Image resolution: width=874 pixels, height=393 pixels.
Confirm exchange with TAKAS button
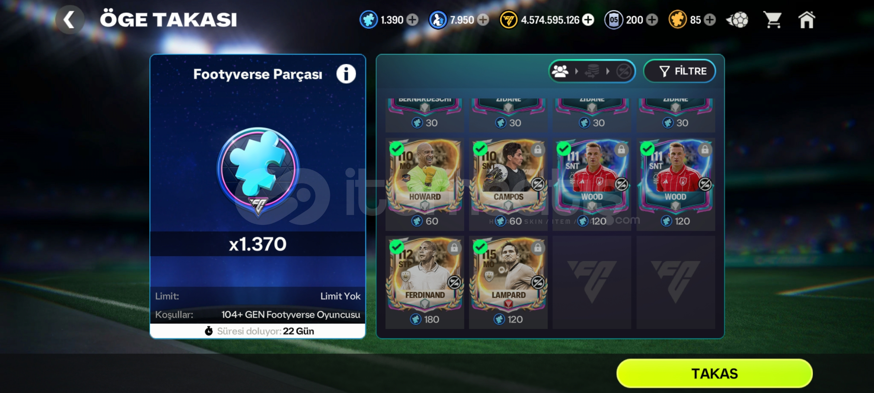[x=714, y=374]
